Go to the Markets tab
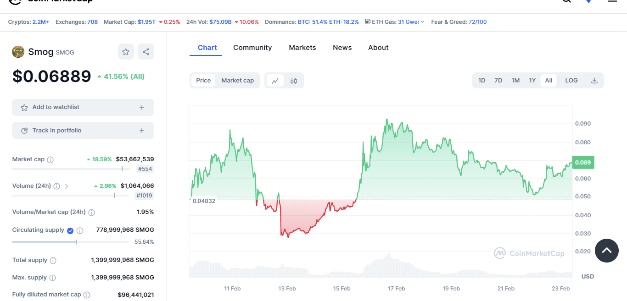 click(302, 48)
